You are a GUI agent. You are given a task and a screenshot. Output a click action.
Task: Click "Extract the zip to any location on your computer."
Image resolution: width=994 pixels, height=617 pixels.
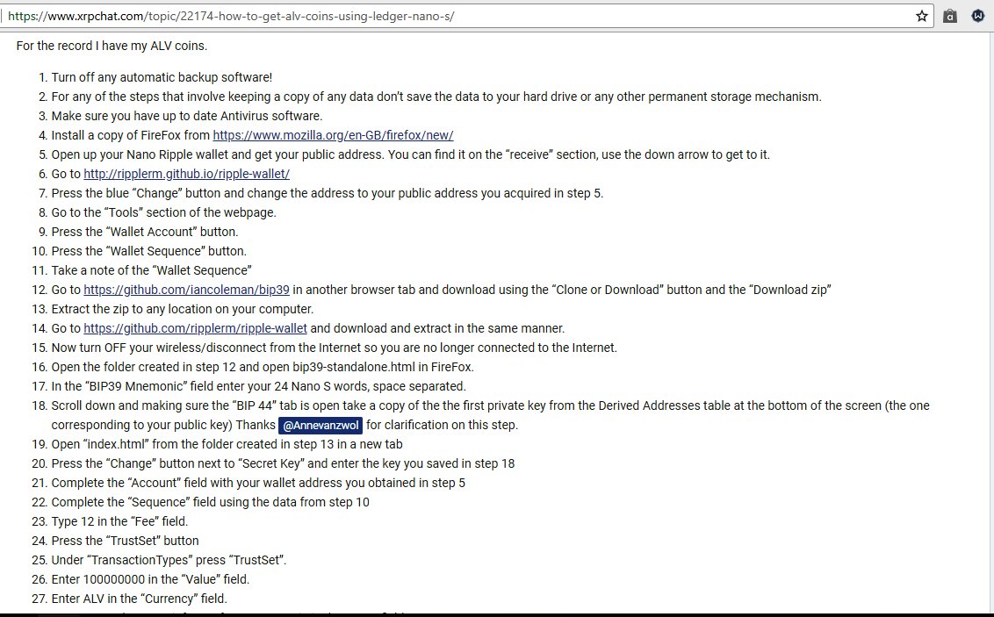183,309
